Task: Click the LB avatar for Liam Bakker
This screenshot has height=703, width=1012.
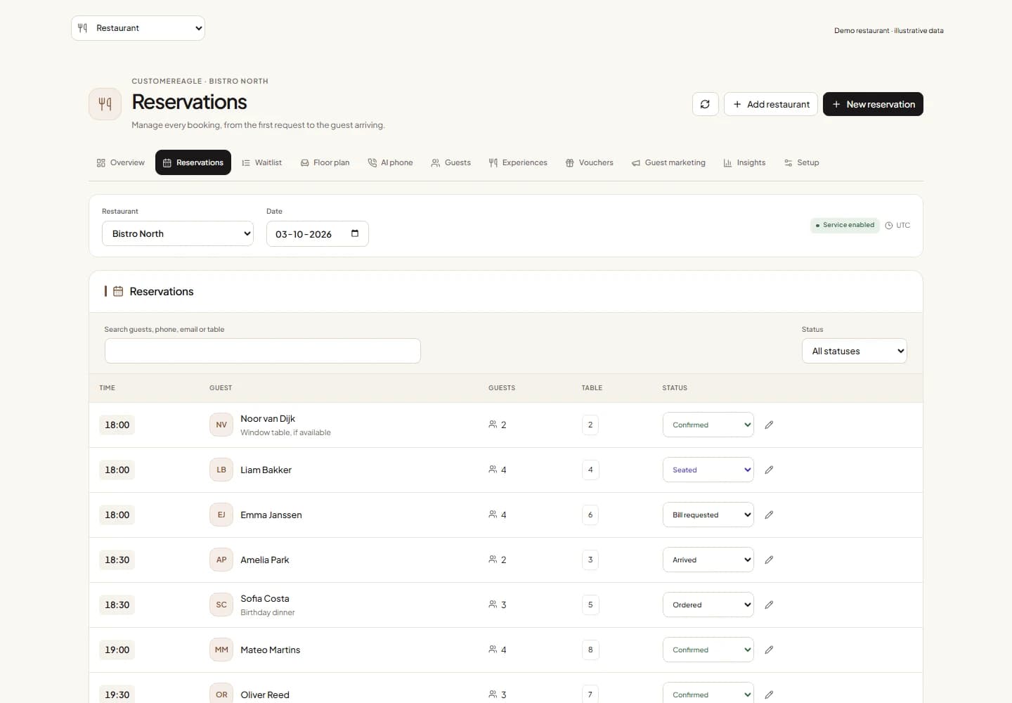Action: tap(221, 470)
